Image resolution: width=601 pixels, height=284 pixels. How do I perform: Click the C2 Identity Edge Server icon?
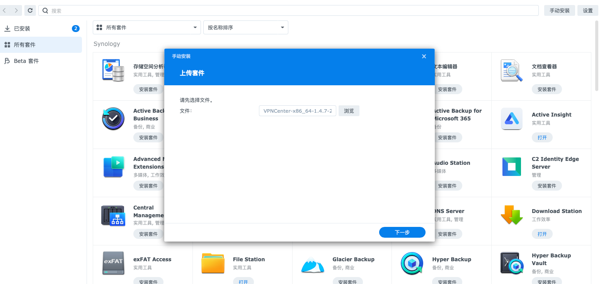[x=512, y=167]
